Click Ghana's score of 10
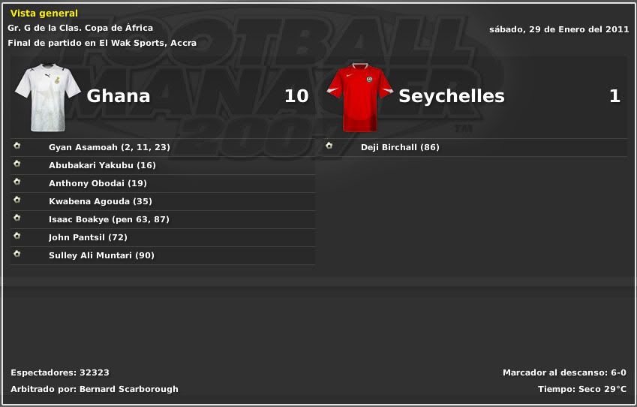The image size is (637, 407). click(x=296, y=96)
